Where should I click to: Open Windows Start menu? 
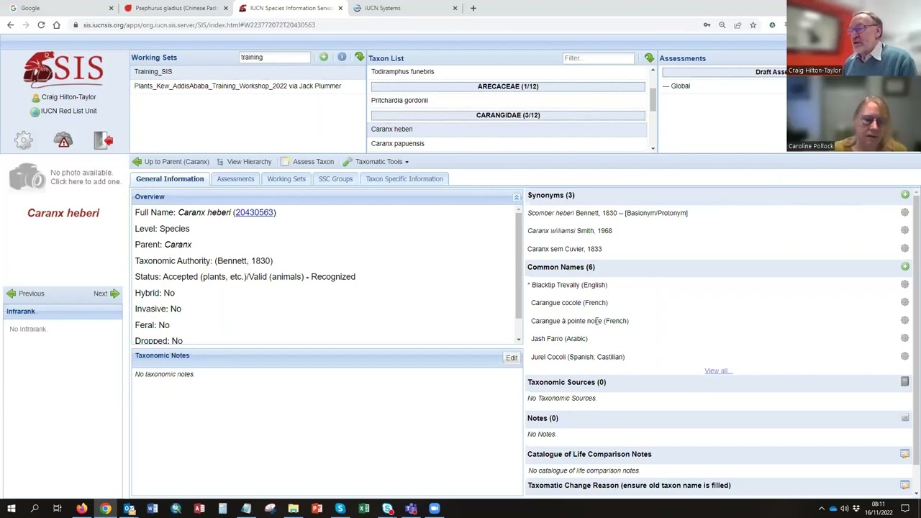(x=11, y=509)
